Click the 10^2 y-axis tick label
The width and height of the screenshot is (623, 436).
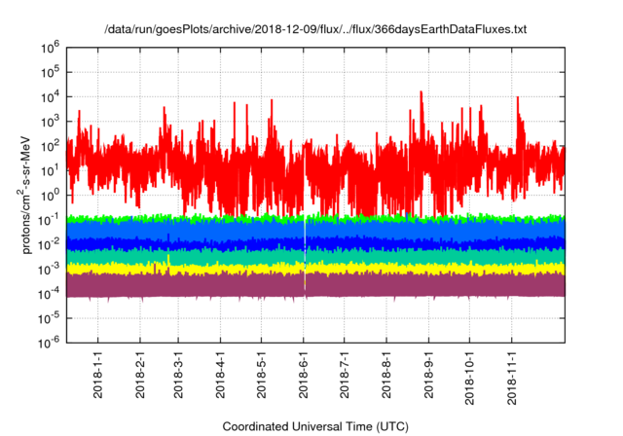(50, 147)
